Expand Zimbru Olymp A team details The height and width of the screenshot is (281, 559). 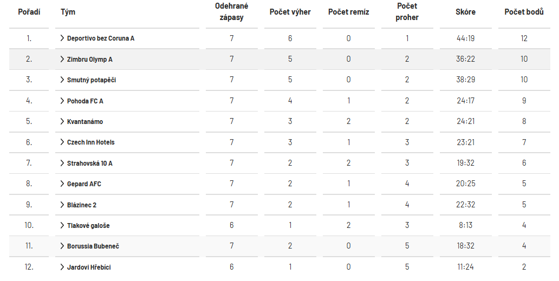click(x=62, y=59)
